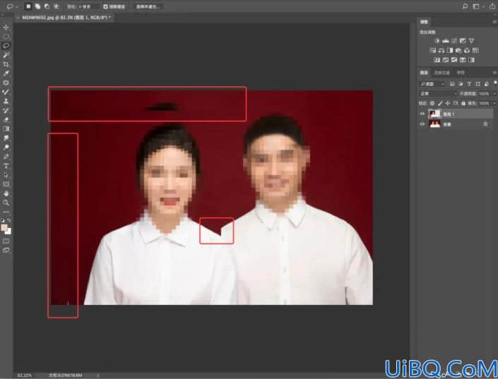Image resolution: width=498 pixels, height=379 pixels.
Task: Choose New Selection mode in options bar
Action: point(28,6)
